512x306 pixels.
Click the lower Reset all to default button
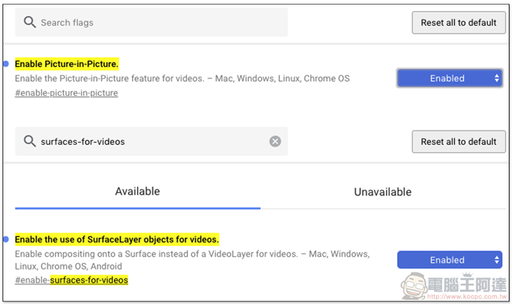coord(458,141)
